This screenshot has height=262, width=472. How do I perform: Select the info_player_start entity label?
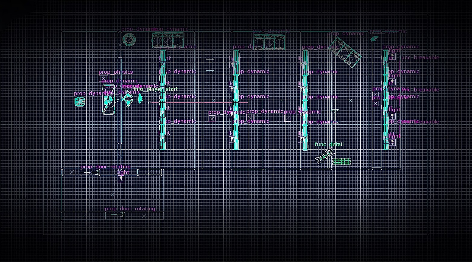click(156, 89)
